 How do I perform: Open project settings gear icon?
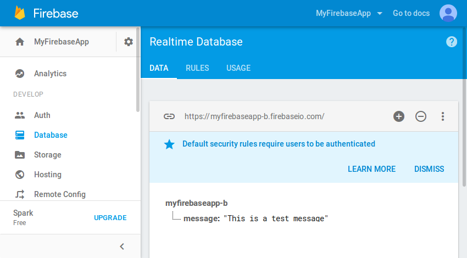tap(129, 42)
